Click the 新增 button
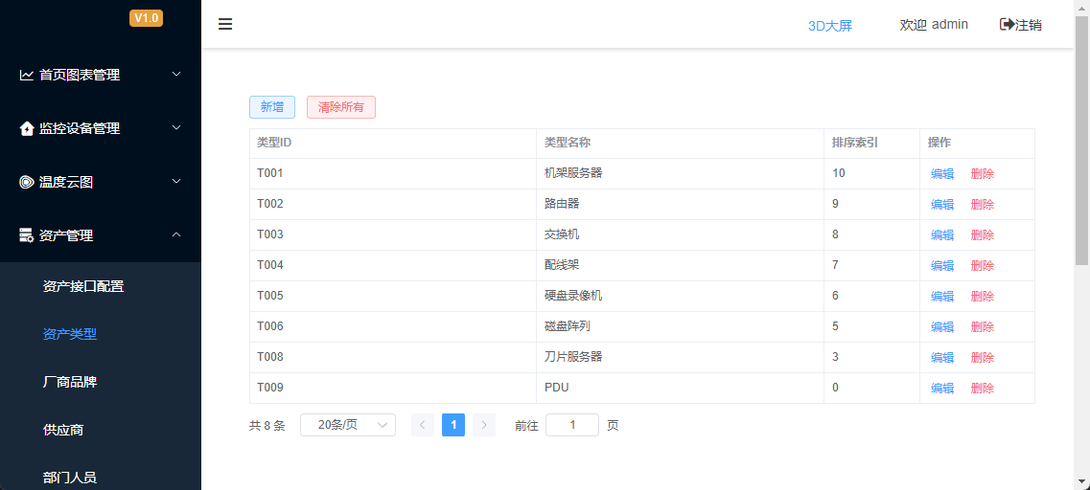 coord(272,107)
